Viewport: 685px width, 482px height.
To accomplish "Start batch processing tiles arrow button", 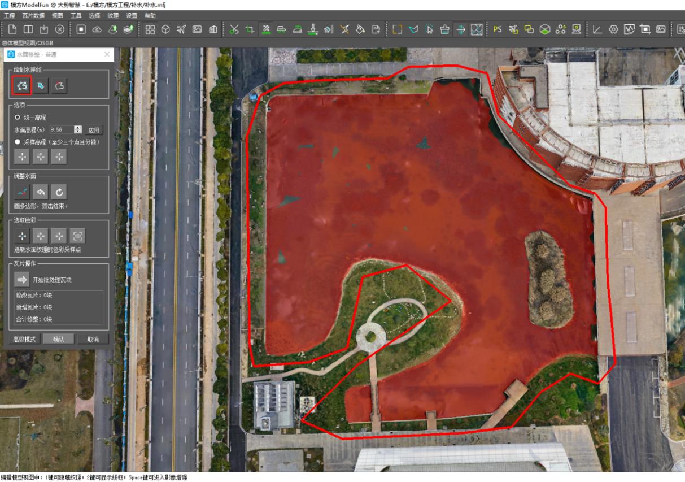I will [x=22, y=279].
